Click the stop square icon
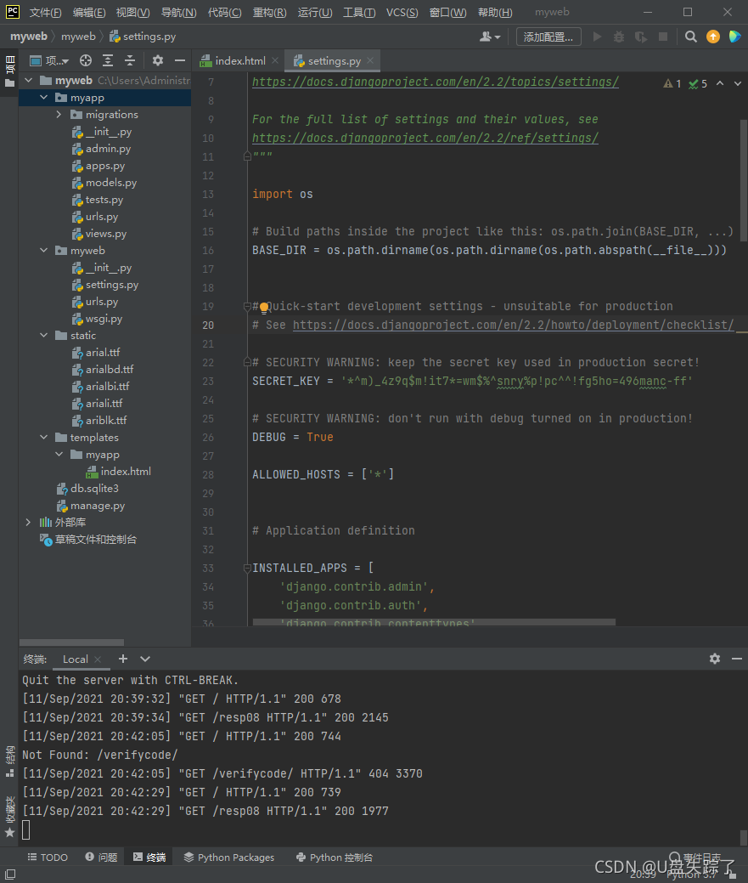Image resolution: width=748 pixels, height=883 pixels. 663,37
